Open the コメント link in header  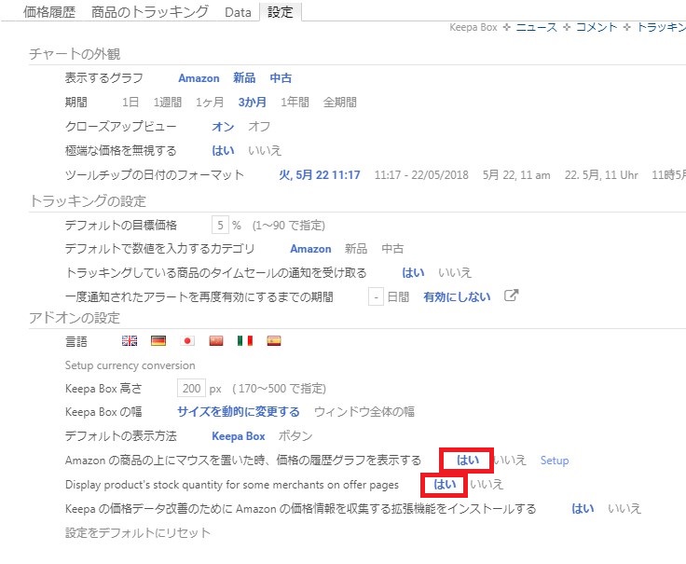point(597,27)
